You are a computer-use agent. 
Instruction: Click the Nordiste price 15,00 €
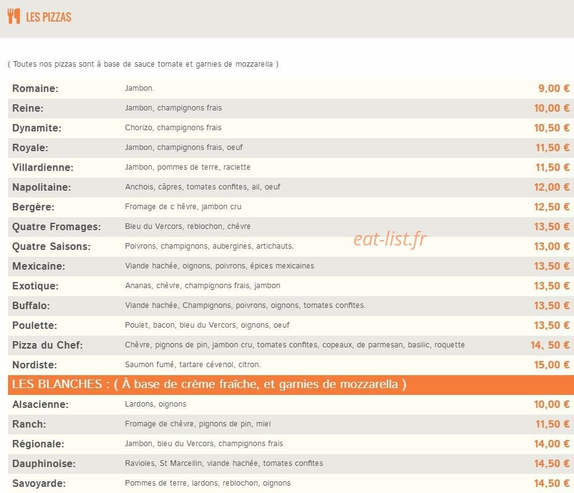pos(552,365)
